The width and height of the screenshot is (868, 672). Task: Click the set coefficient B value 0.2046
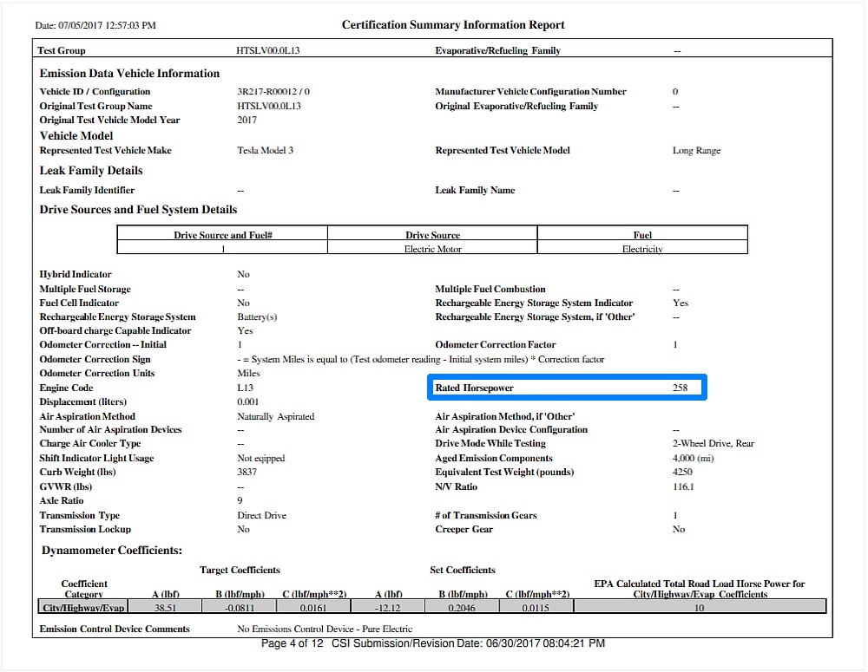(x=462, y=607)
